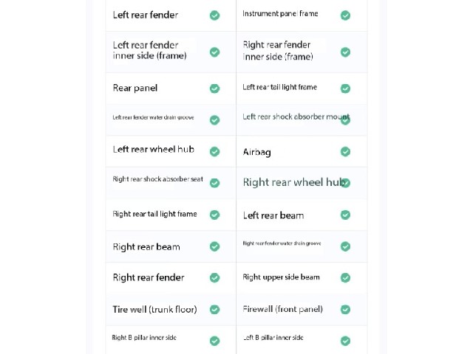Click the green check beside Left rear fender

(214, 15)
